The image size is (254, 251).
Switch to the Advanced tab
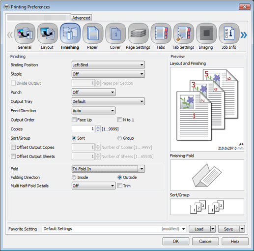[81, 18]
